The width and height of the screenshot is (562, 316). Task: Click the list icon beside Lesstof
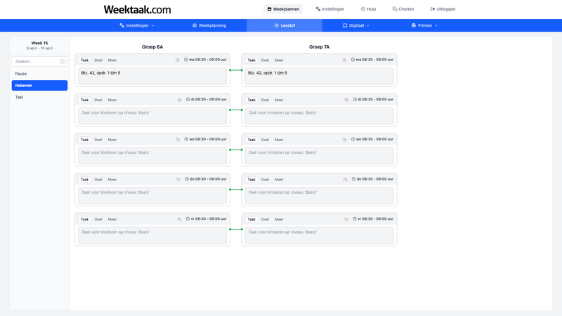point(276,25)
